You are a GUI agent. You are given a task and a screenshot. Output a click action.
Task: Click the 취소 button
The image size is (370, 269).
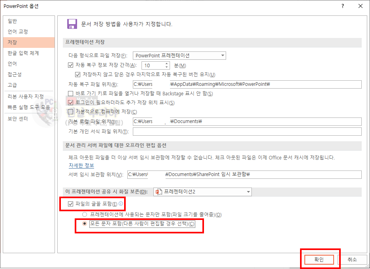[x=352, y=260]
